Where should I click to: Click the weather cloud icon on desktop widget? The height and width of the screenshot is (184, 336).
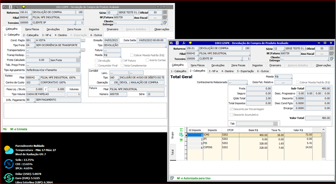coord(9,150)
